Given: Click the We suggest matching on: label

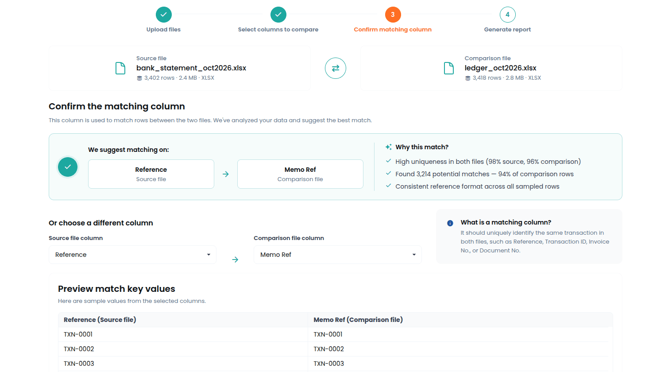Looking at the screenshot, I should click(x=128, y=150).
